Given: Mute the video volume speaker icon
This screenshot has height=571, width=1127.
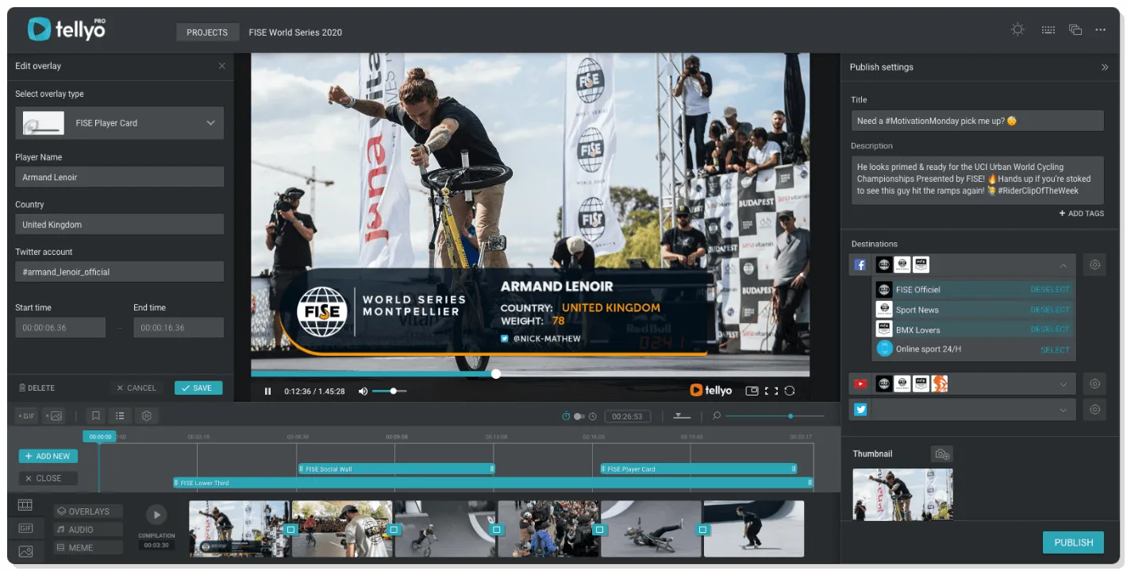Looking at the screenshot, I should [363, 391].
